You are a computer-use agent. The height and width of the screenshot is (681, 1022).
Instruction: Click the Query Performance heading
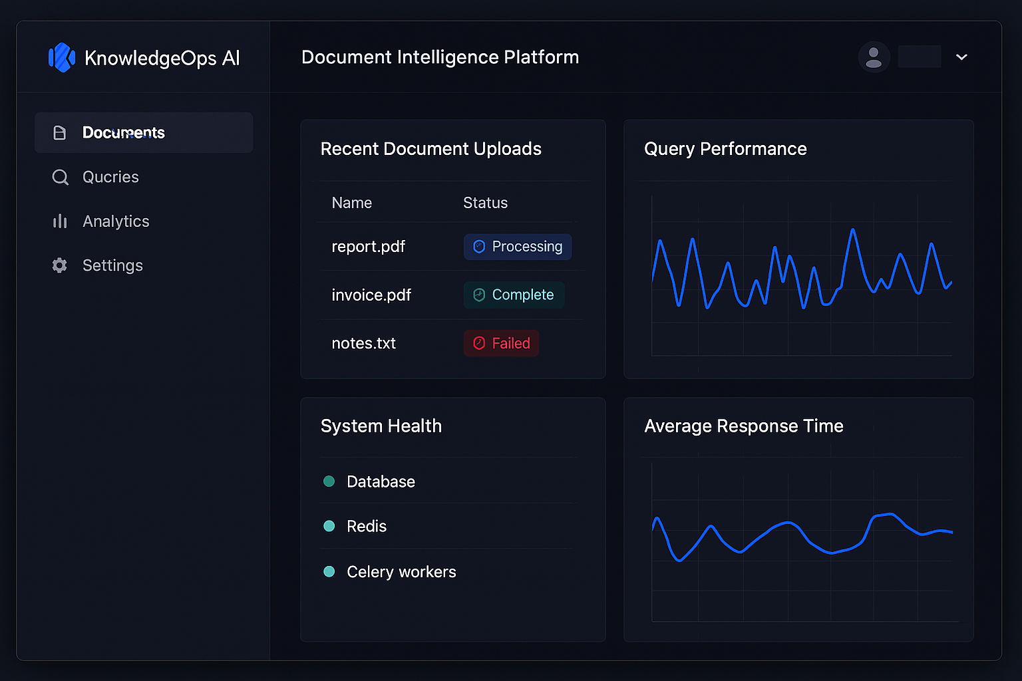(x=725, y=149)
